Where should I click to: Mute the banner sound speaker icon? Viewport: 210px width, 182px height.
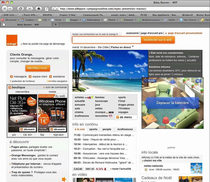tap(198, 81)
